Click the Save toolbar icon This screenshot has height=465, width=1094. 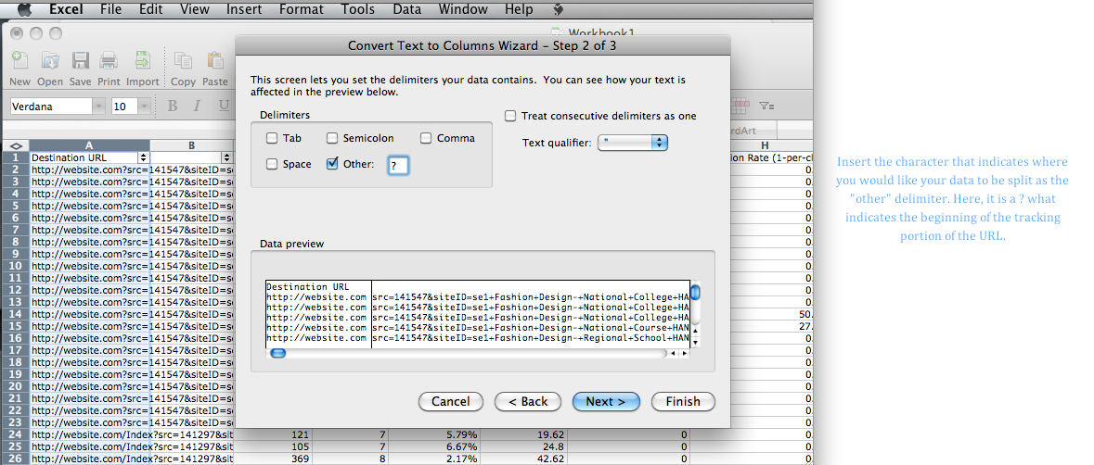(80, 60)
